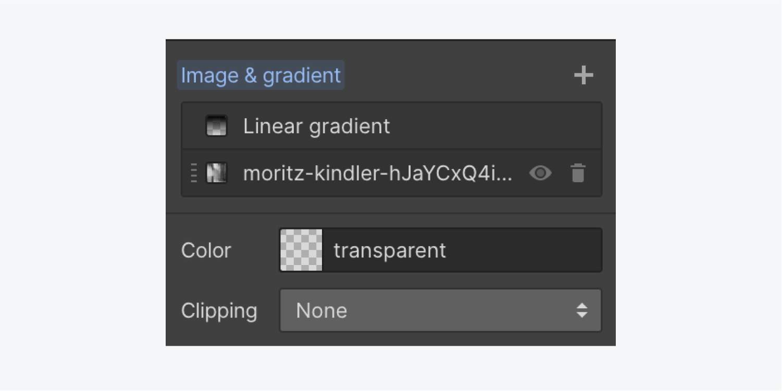Viewport: 782px width, 391px height.
Task: Click the Image & gradient label
Action: 260,75
